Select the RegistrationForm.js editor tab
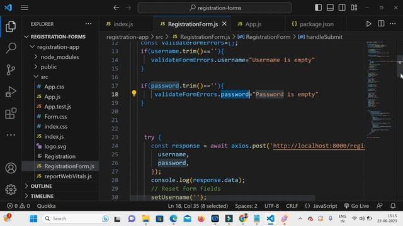403x226 pixels. (x=193, y=24)
